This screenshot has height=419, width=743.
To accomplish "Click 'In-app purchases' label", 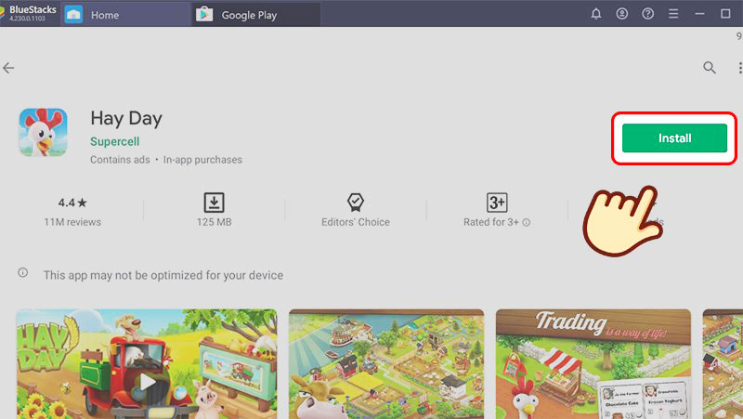I will (202, 160).
